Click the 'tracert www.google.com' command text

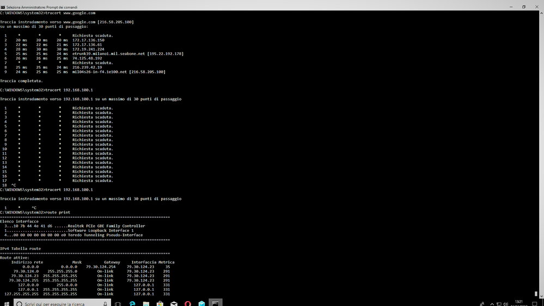pos(70,13)
